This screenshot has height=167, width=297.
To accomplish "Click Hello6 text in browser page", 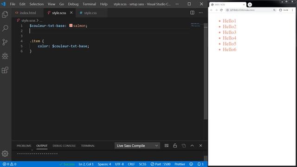I will [229, 50].
